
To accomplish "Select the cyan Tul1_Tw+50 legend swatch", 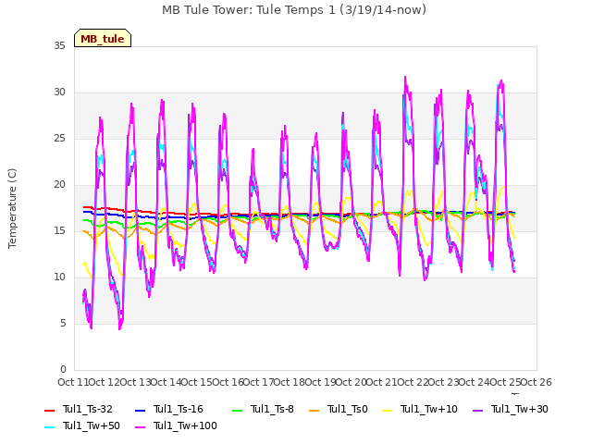I will pos(49,426).
